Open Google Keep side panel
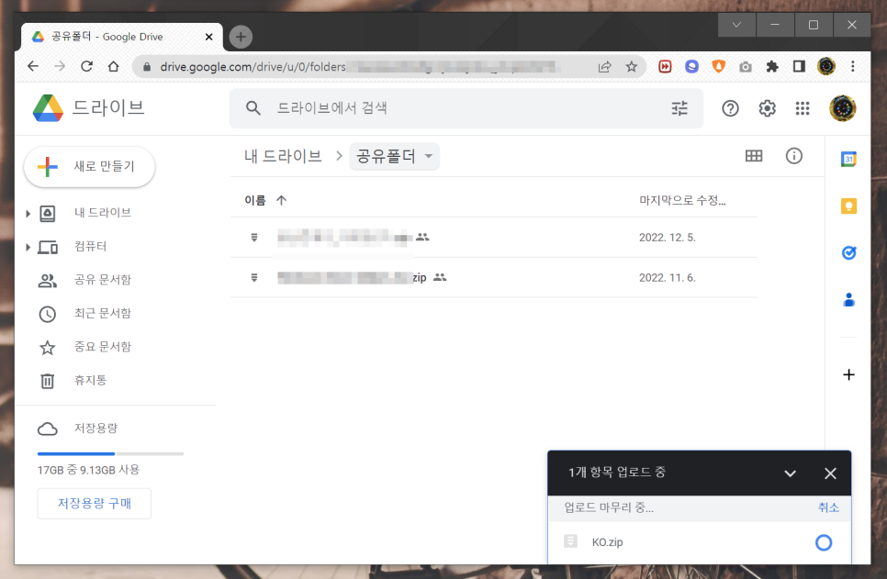 pyautogui.click(x=848, y=206)
